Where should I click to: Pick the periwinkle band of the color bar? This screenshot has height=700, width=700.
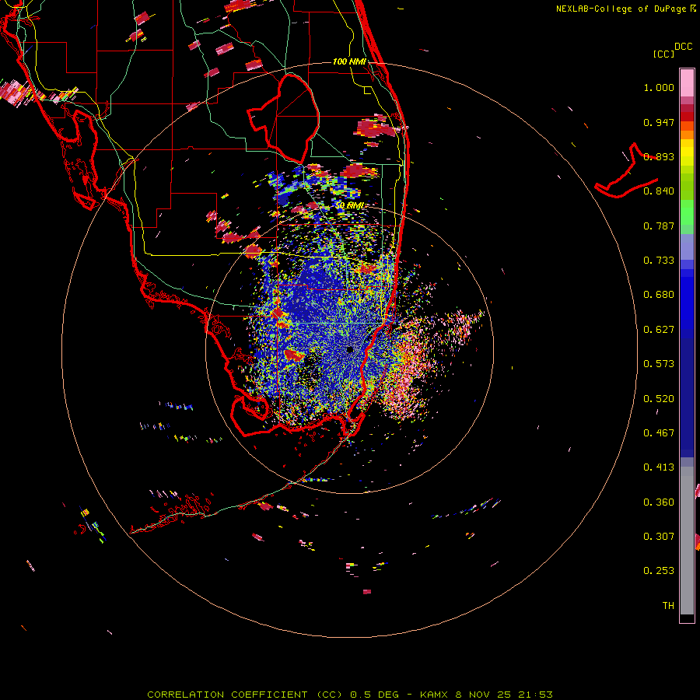click(687, 247)
